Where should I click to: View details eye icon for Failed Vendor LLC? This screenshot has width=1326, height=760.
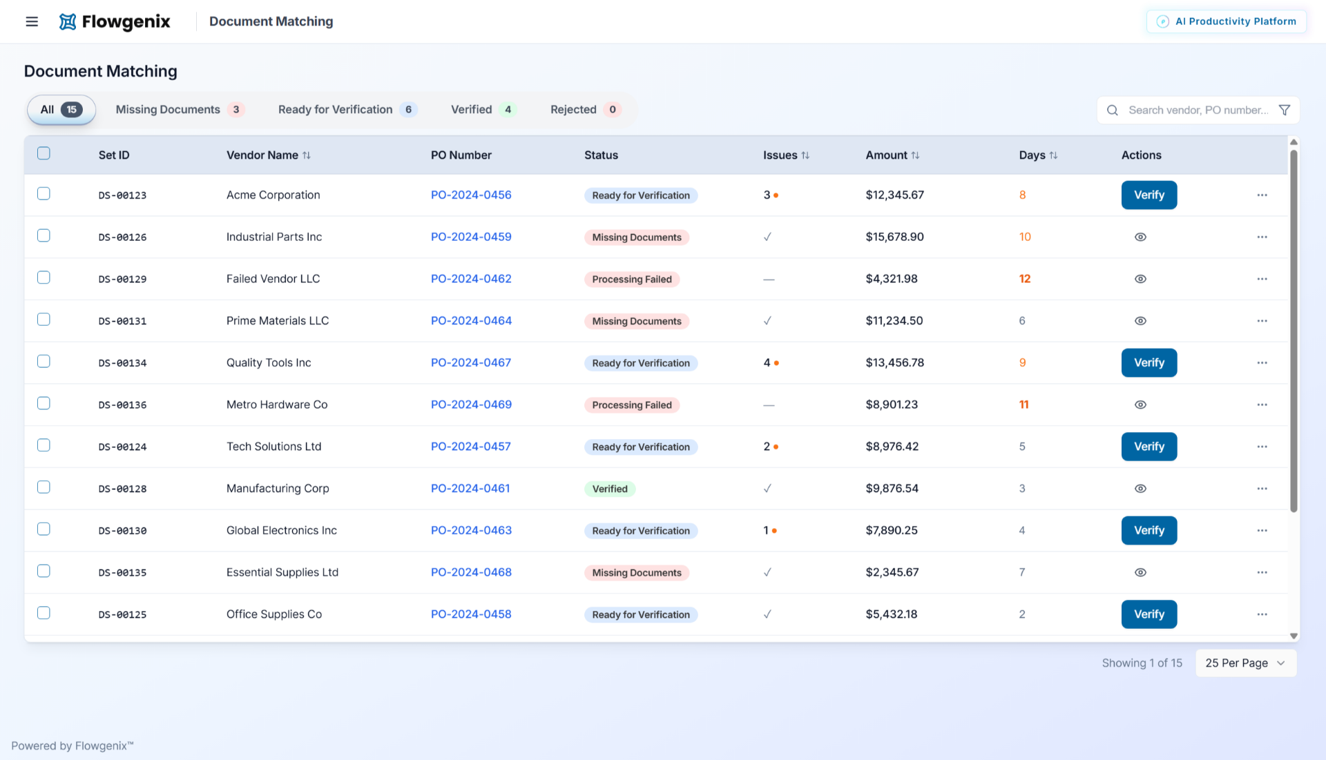[x=1140, y=279]
